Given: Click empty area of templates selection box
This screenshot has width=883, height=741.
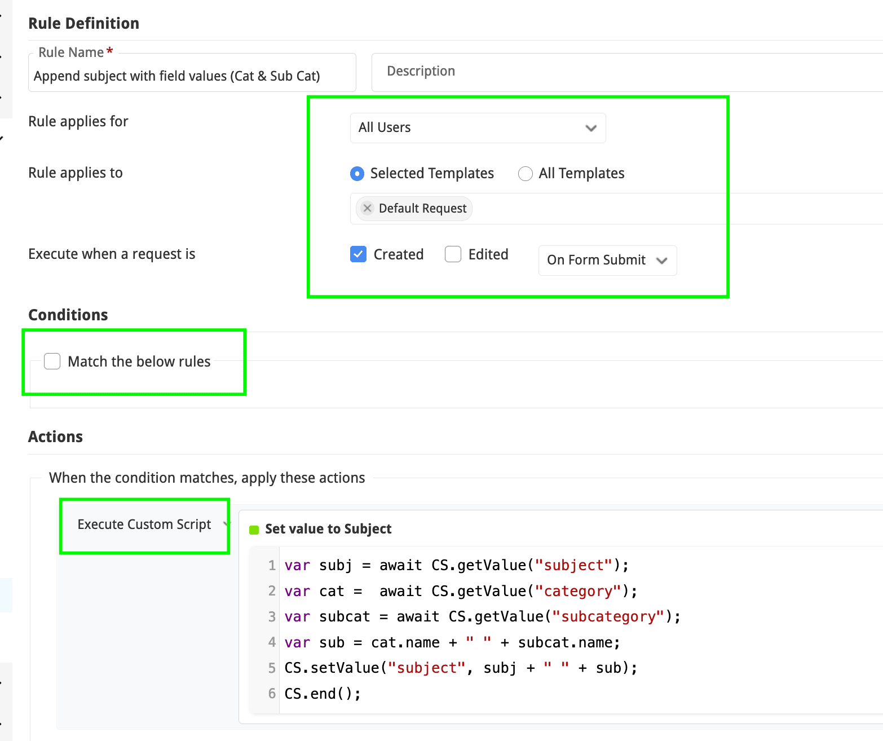Looking at the screenshot, I should pos(648,209).
